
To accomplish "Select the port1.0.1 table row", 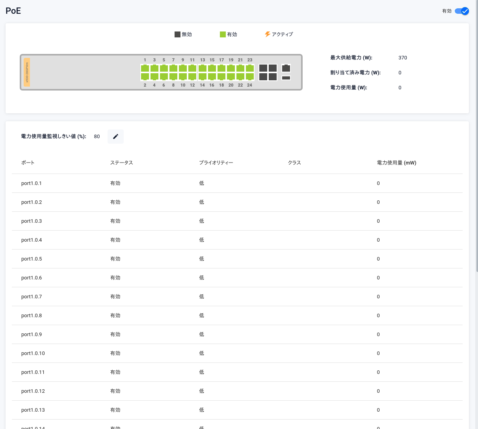I will pos(32,183).
